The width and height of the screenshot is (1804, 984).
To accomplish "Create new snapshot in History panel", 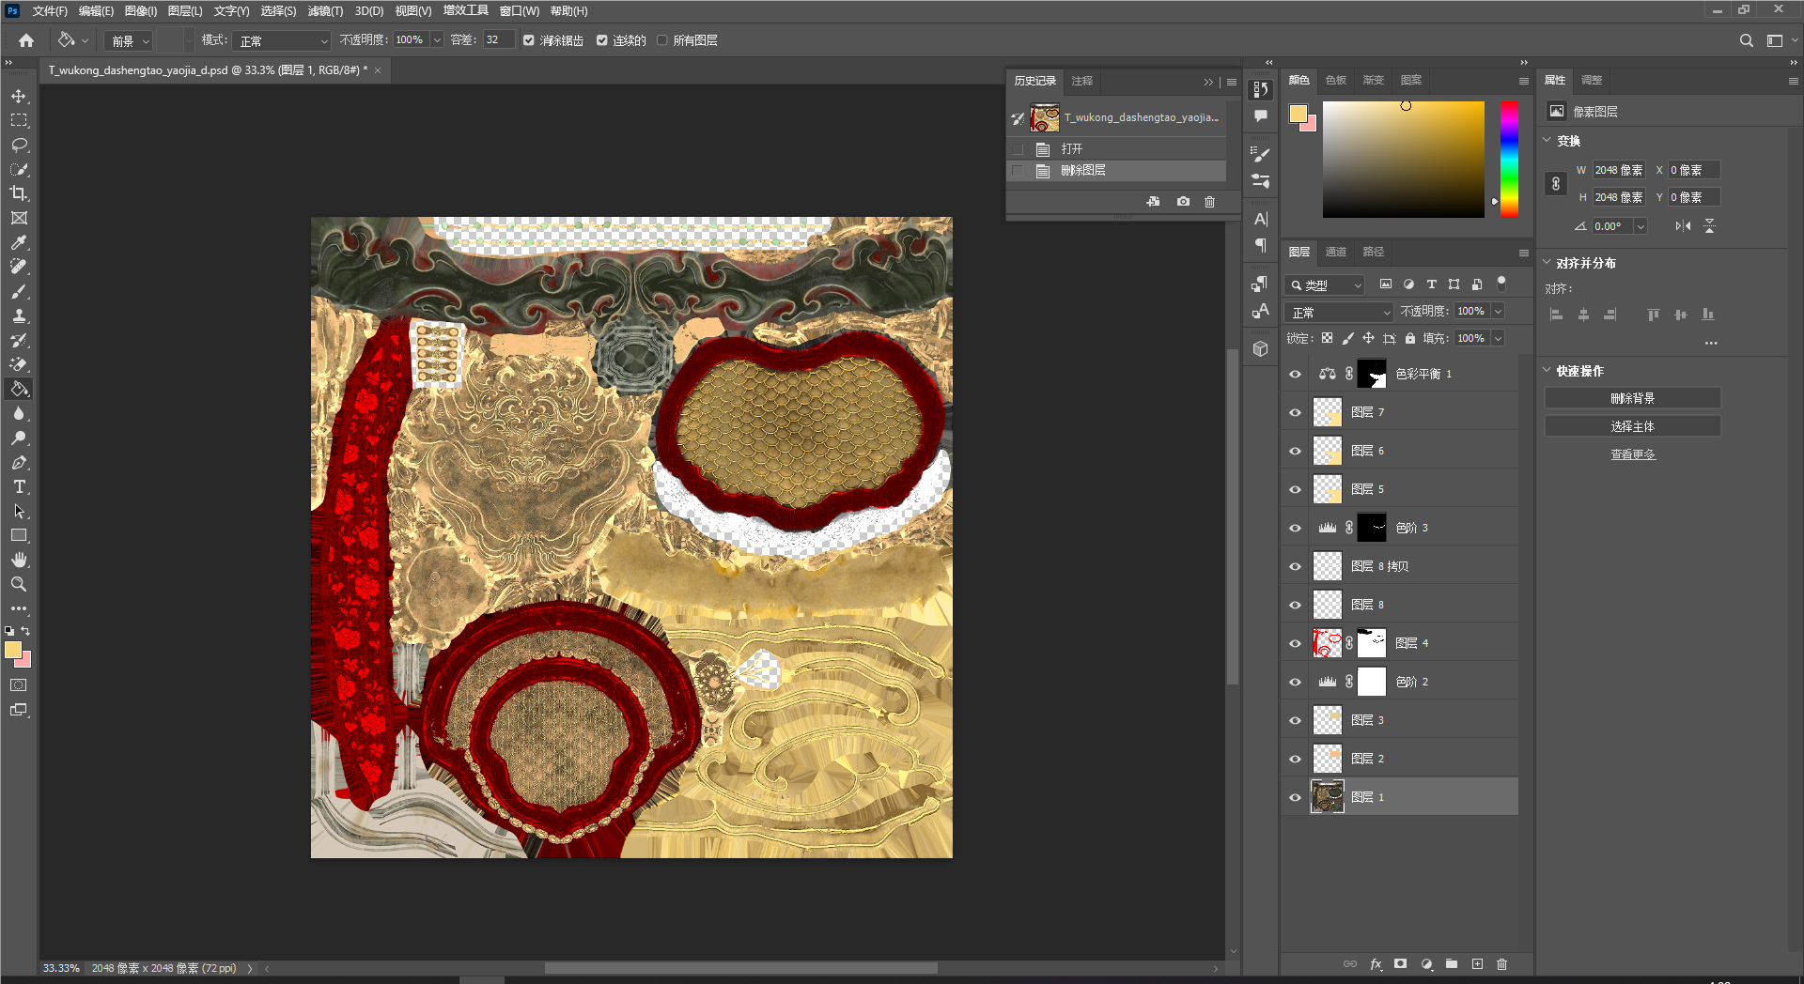I will point(1183,202).
